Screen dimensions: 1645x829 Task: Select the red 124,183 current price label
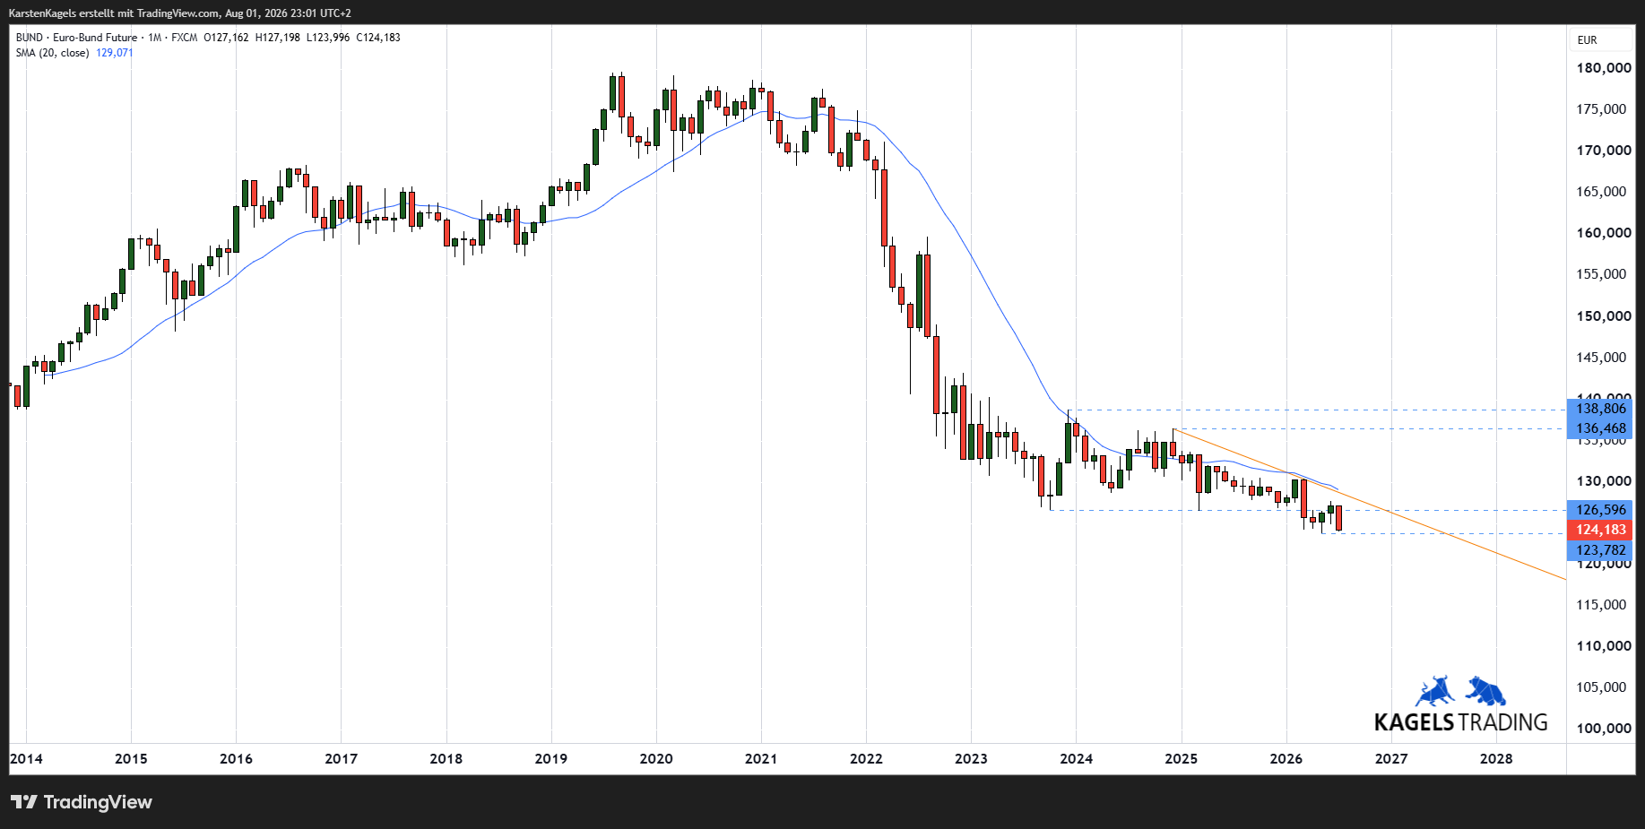[x=1600, y=530]
